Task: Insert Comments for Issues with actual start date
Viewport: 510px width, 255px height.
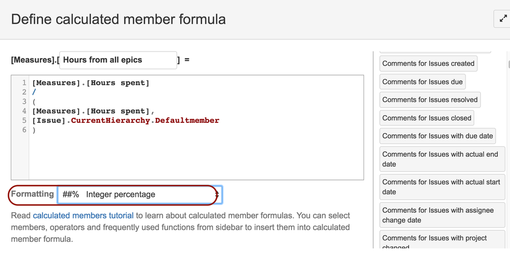Action: point(442,187)
